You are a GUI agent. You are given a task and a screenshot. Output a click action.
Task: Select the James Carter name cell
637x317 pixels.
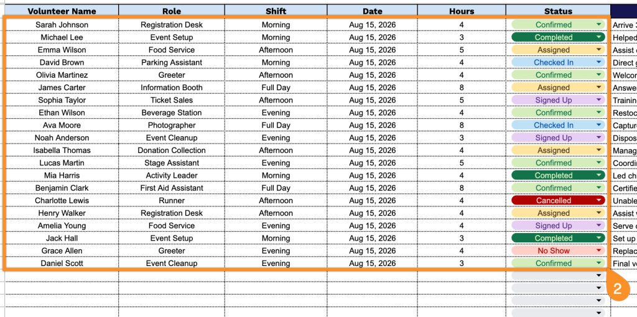pos(62,88)
